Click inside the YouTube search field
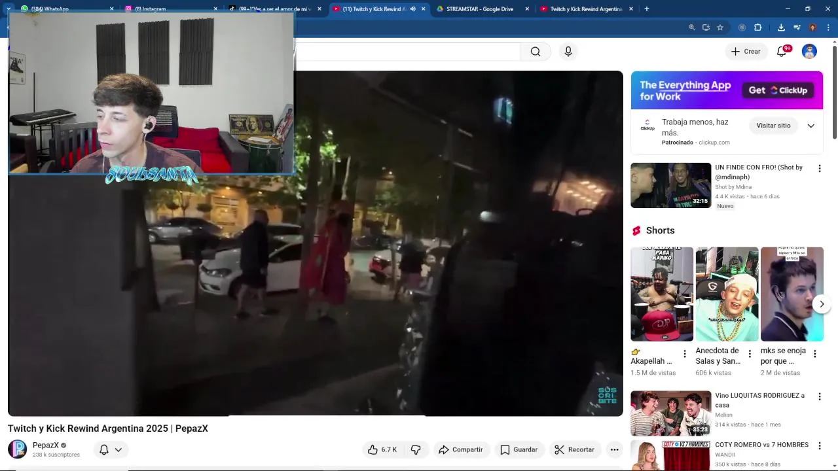838x471 pixels. 407,52
